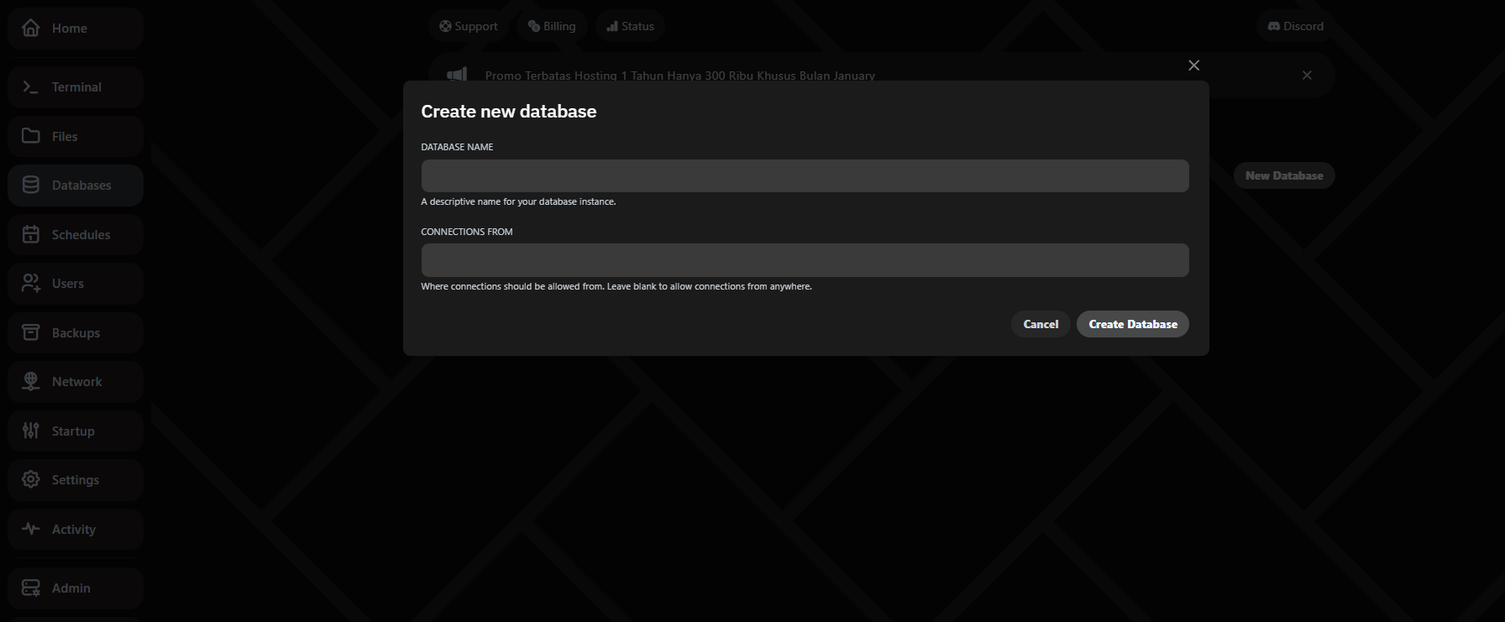This screenshot has width=1505, height=622.
Task: Click the Billing coins icon
Action: tap(534, 26)
